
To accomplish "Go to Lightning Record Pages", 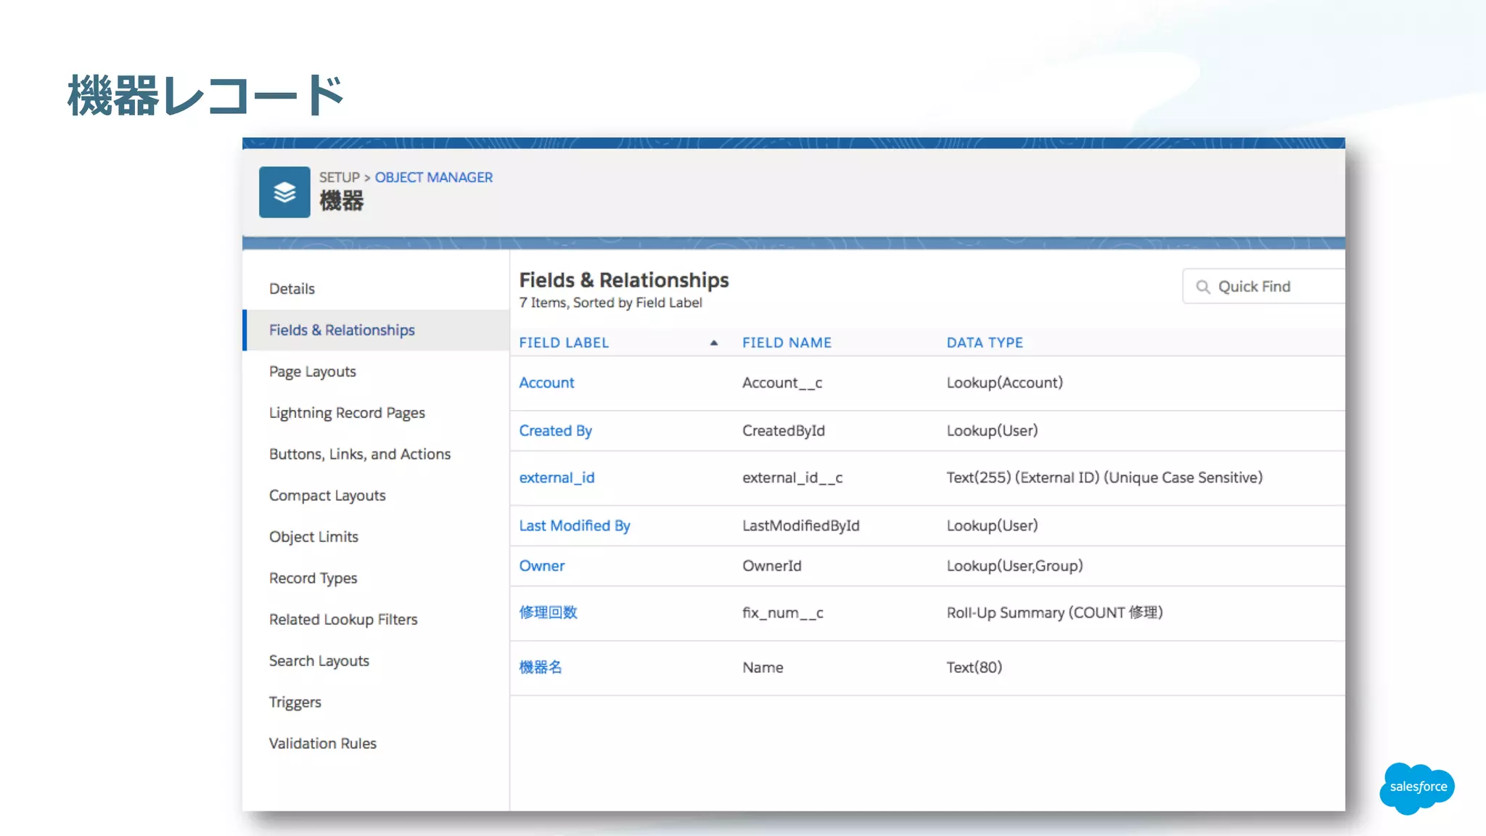I will (347, 413).
